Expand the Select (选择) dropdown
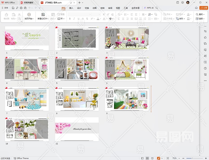209x160 pixels. point(200,19)
